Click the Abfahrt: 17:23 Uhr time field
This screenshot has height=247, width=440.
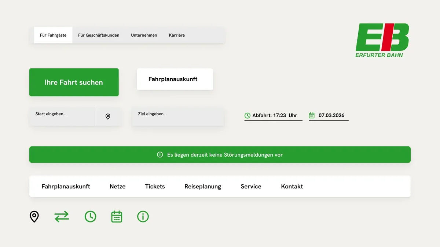pos(274,116)
